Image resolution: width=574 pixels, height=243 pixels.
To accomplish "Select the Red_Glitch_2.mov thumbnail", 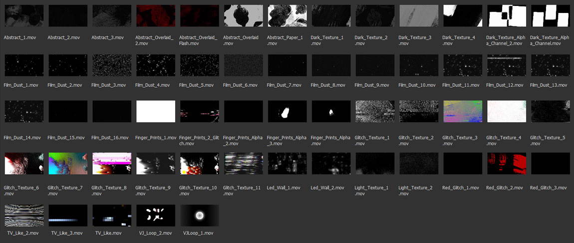I will (x=507, y=164).
